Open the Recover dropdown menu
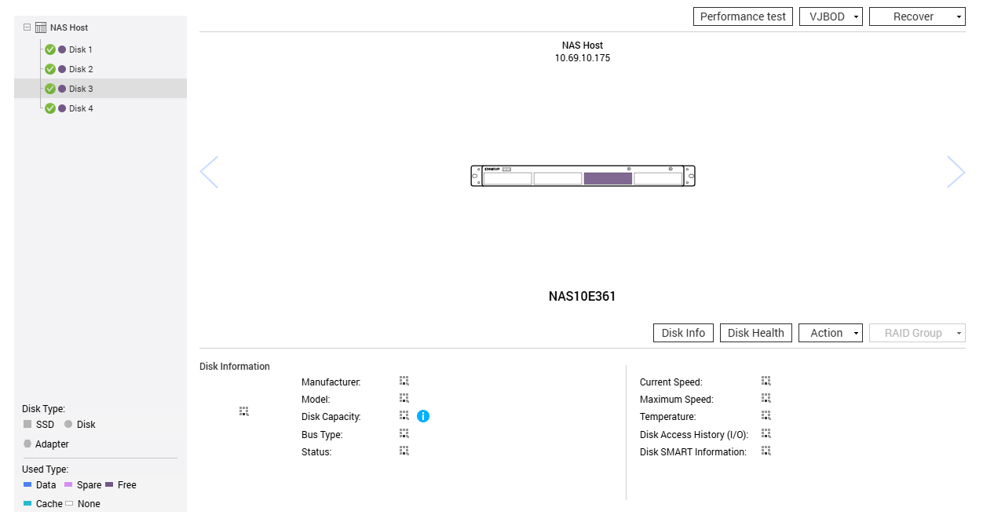Image resolution: width=983 pixels, height=526 pixels. click(917, 16)
